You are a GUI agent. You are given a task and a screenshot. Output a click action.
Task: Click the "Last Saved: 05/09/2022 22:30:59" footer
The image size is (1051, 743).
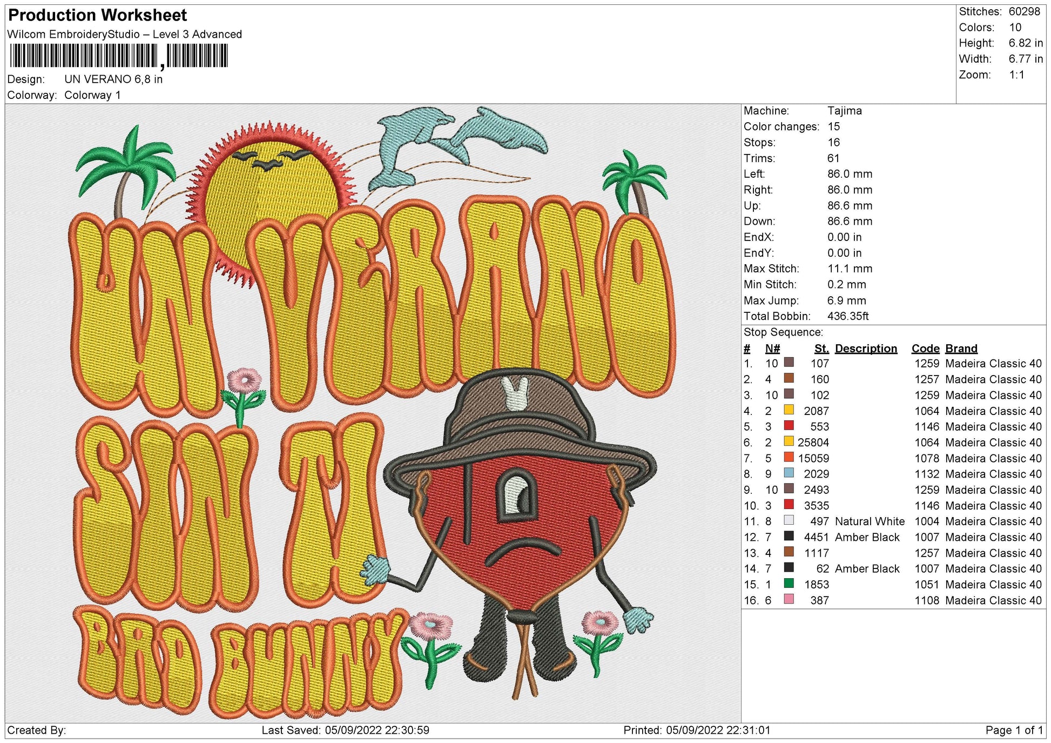click(x=346, y=730)
